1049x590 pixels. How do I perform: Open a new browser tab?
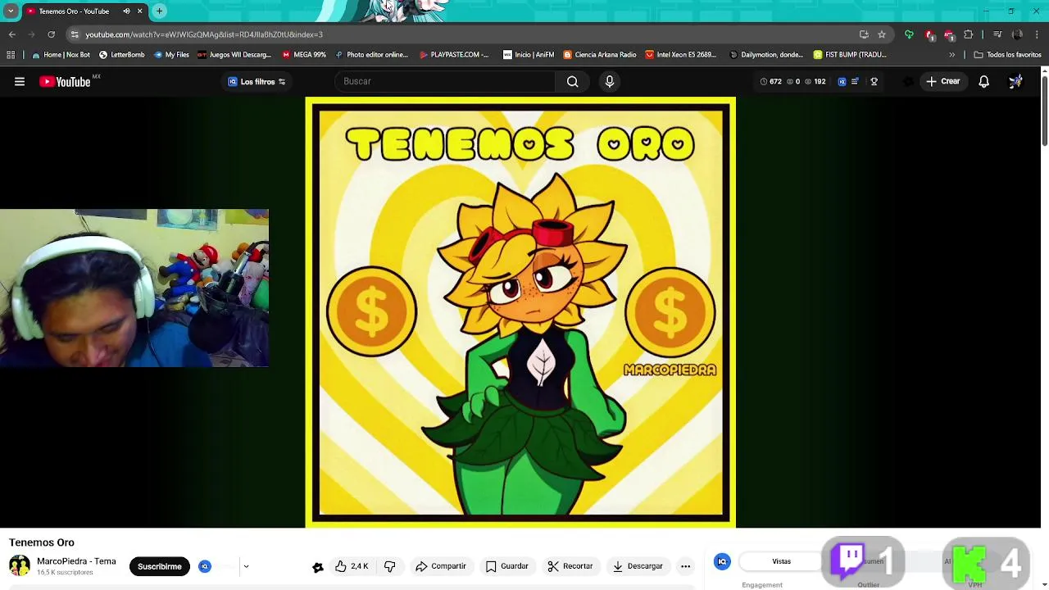(159, 11)
